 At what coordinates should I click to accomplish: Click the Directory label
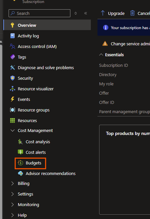click(108, 74)
